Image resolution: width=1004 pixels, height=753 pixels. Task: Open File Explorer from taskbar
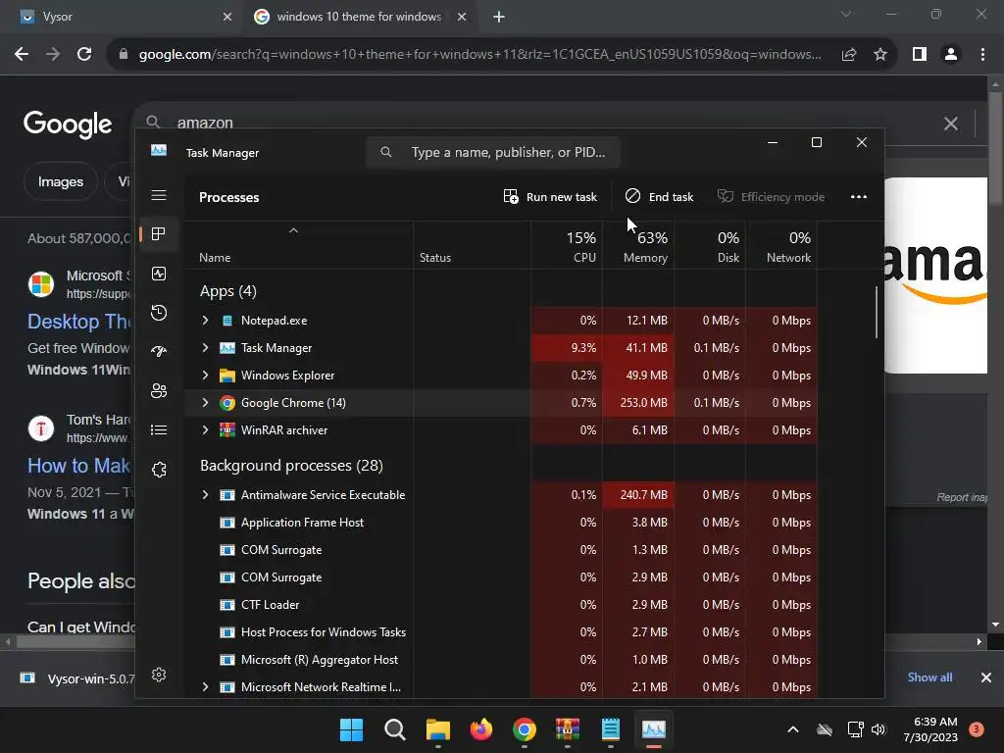point(438,729)
